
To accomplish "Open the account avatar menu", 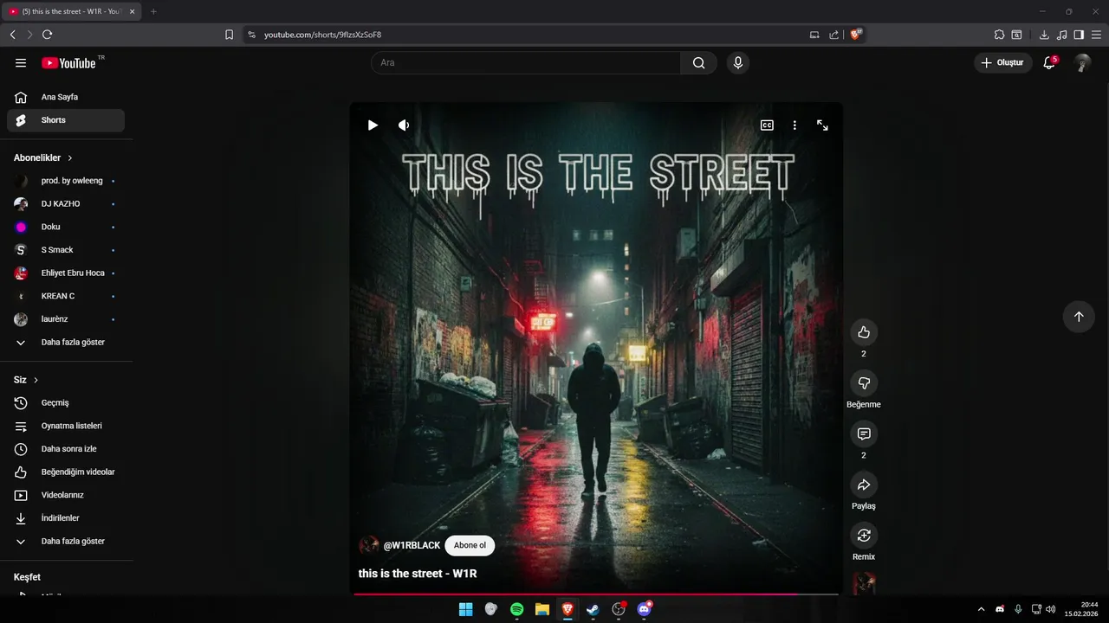I will [1082, 62].
